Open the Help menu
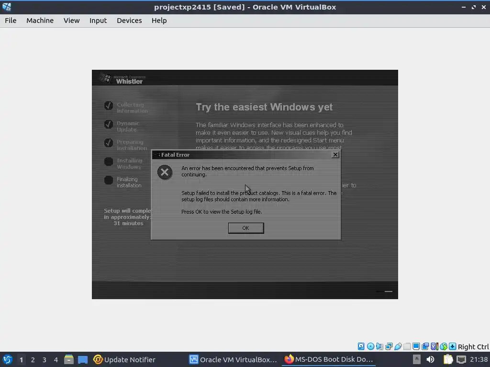490x367 pixels. pos(159,21)
